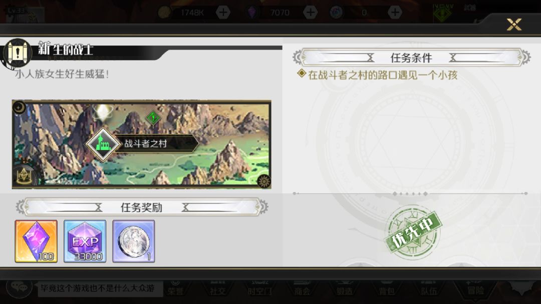
Task: Add gold with the plus beside 1748K
Action: point(223,12)
